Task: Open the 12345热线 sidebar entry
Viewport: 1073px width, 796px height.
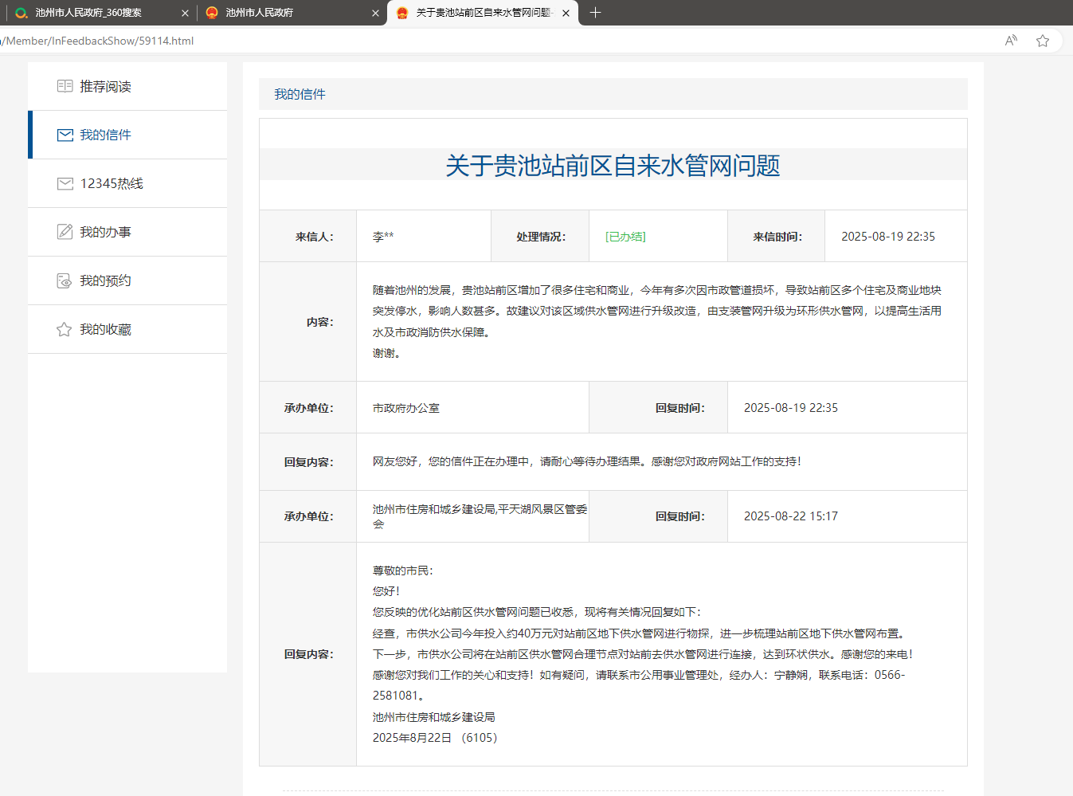Action: (x=127, y=183)
